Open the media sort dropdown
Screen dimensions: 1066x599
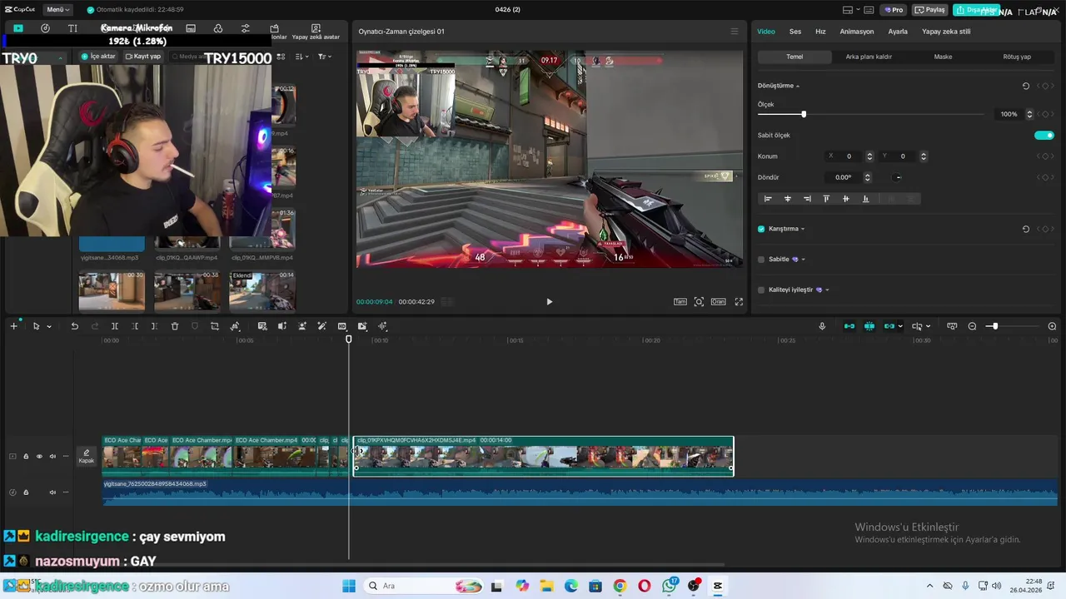301,57
